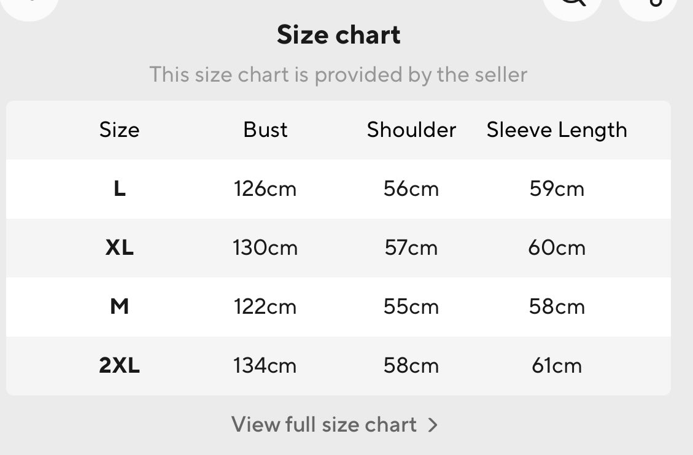Image resolution: width=693 pixels, height=455 pixels.
Task: Select the Bust column header
Action: click(x=265, y=130)
